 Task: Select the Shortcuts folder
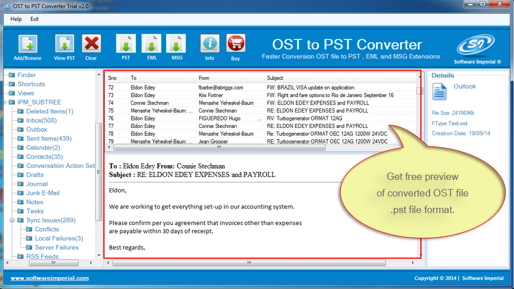pos(31,84)
